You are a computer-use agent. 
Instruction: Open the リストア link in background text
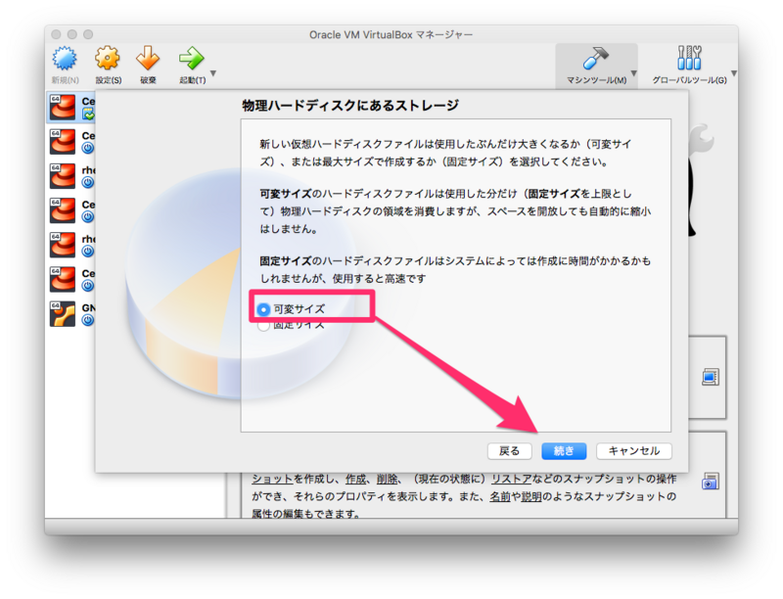click(511, 480)
